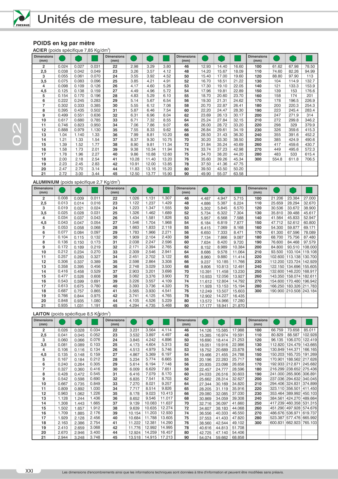The image size is (338, 479).
Task: Click the ALUMINIUM hexagon icon above 0.009
Action: pyautogui.click(x=79, y=190)
